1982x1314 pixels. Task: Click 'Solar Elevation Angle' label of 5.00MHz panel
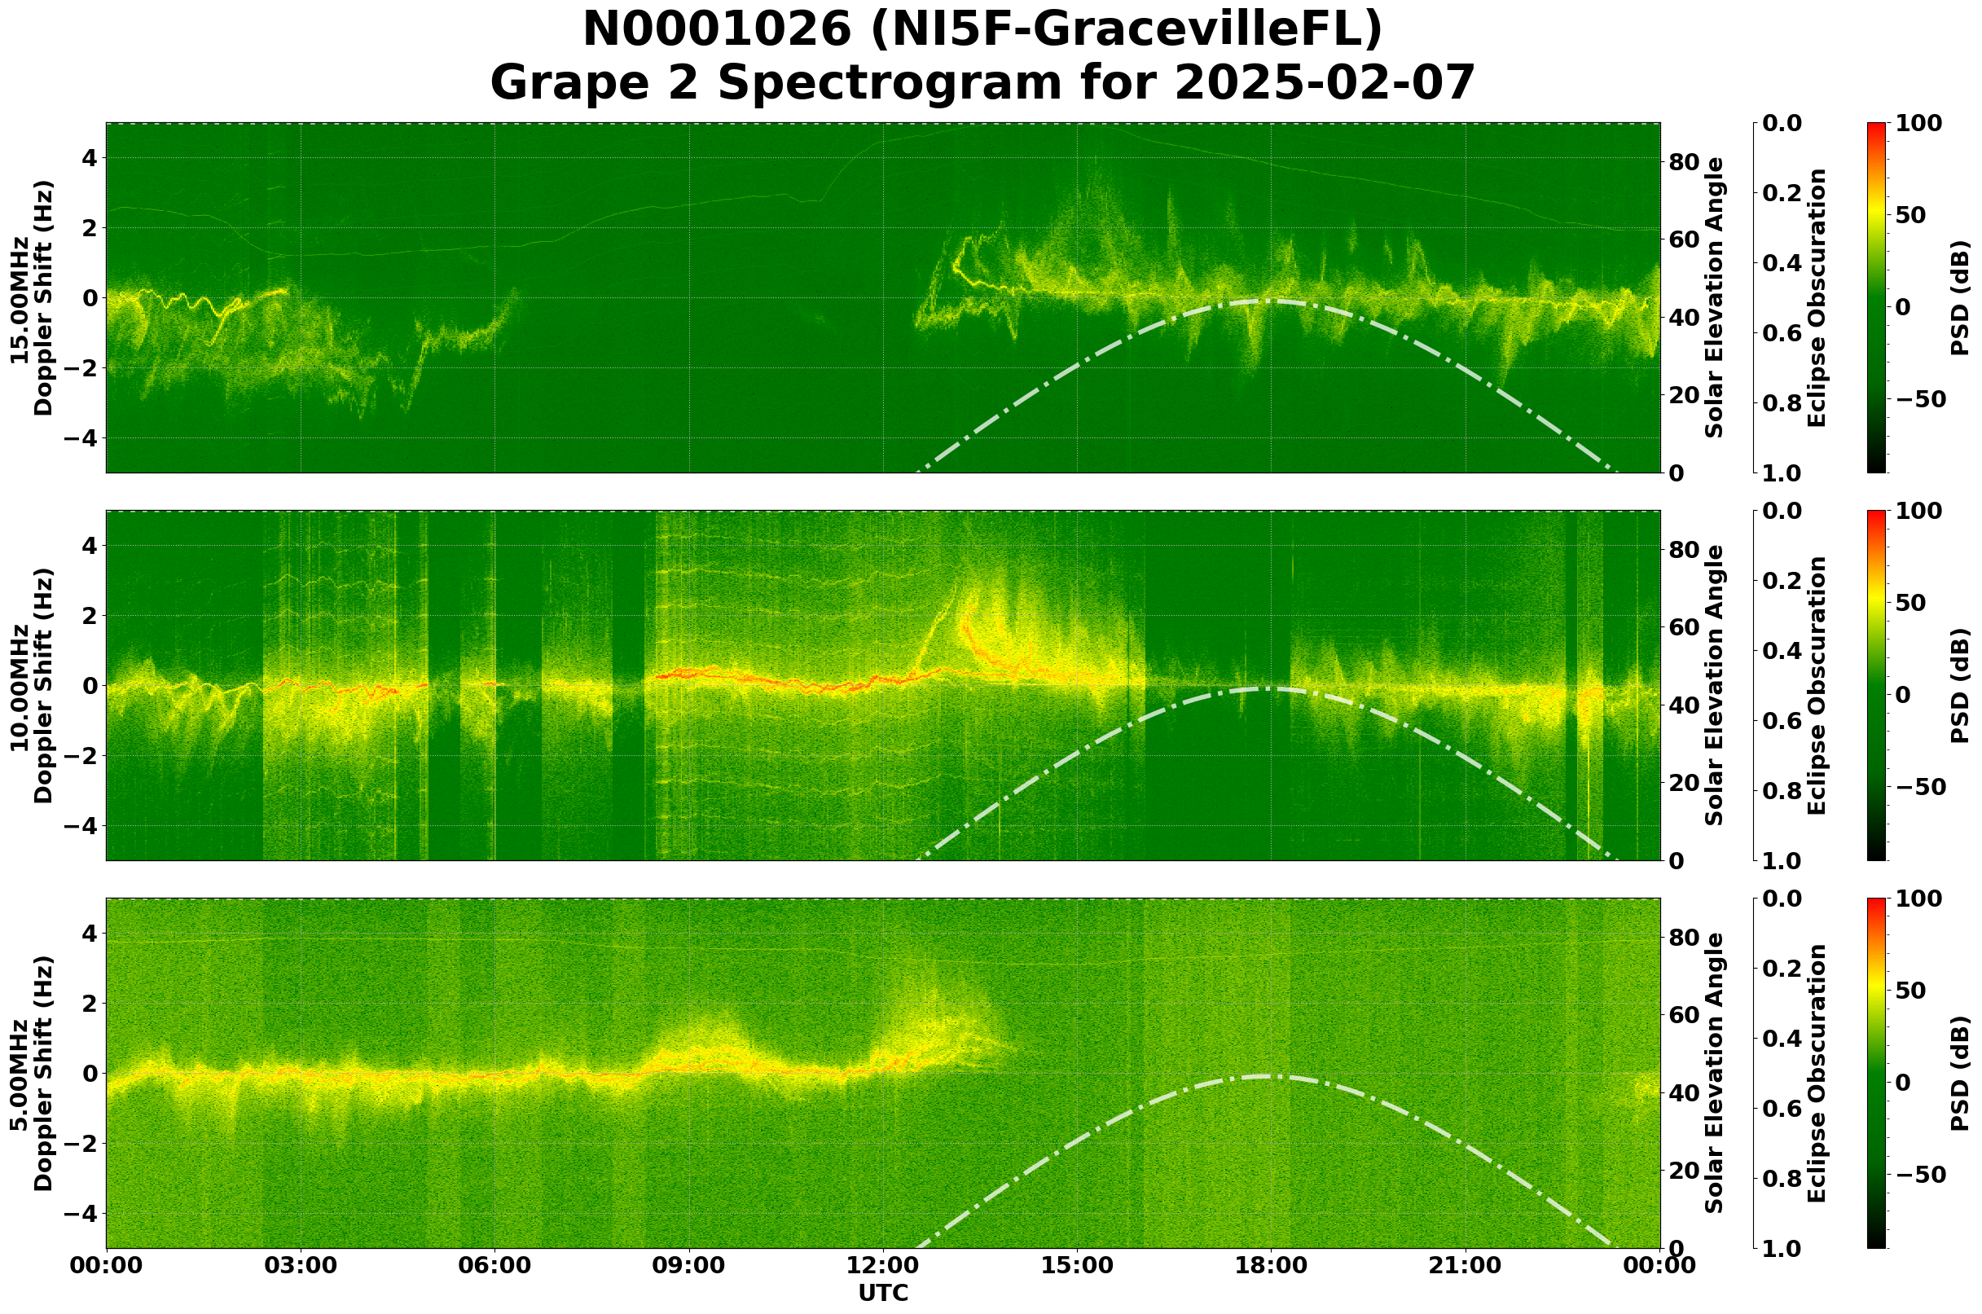[x=1716, y=1074]
